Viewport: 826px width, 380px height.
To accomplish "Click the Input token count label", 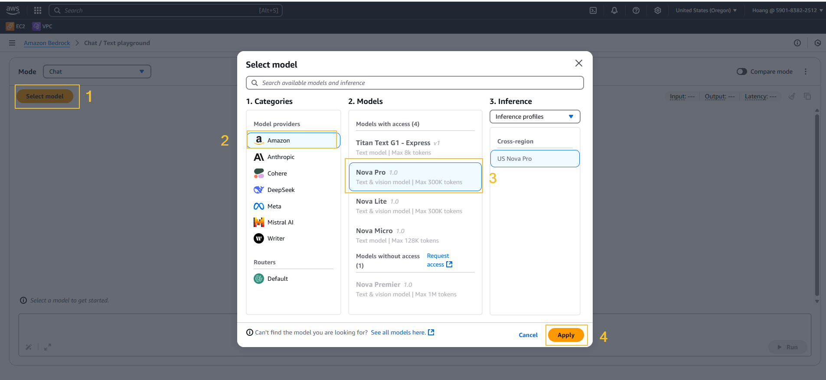I will (682, 96).
